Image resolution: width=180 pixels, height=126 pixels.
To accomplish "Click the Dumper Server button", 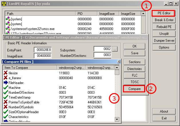I will click(164, 41).
